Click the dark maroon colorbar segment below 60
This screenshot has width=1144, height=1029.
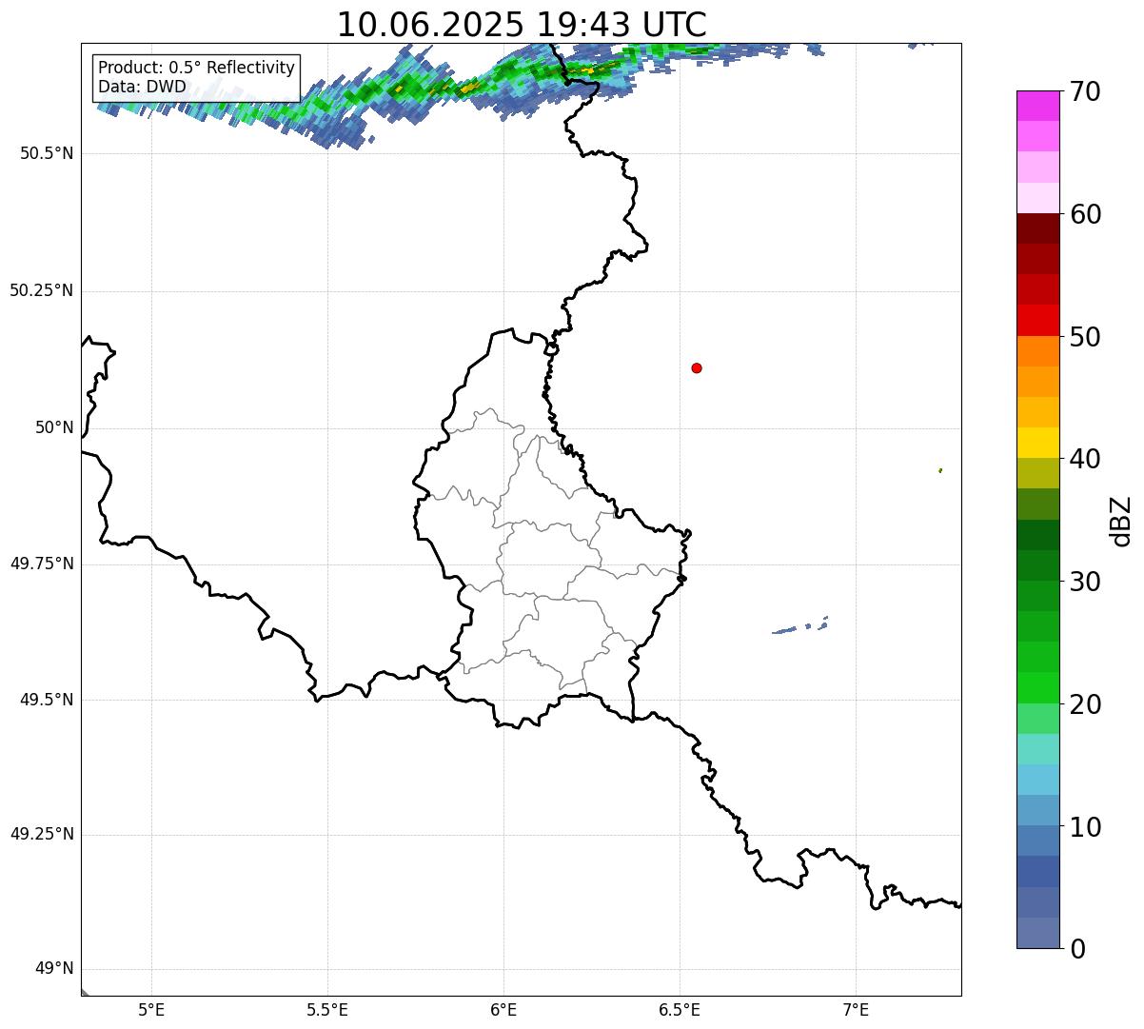1038,229
